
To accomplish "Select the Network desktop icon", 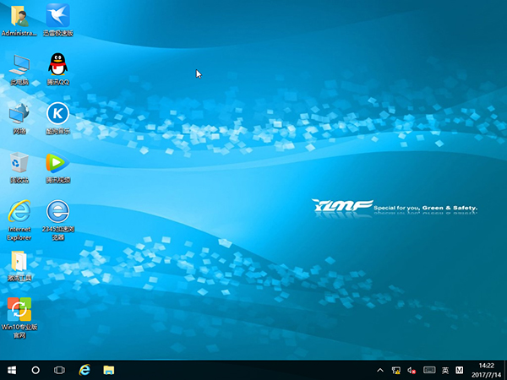I will 19,113.
